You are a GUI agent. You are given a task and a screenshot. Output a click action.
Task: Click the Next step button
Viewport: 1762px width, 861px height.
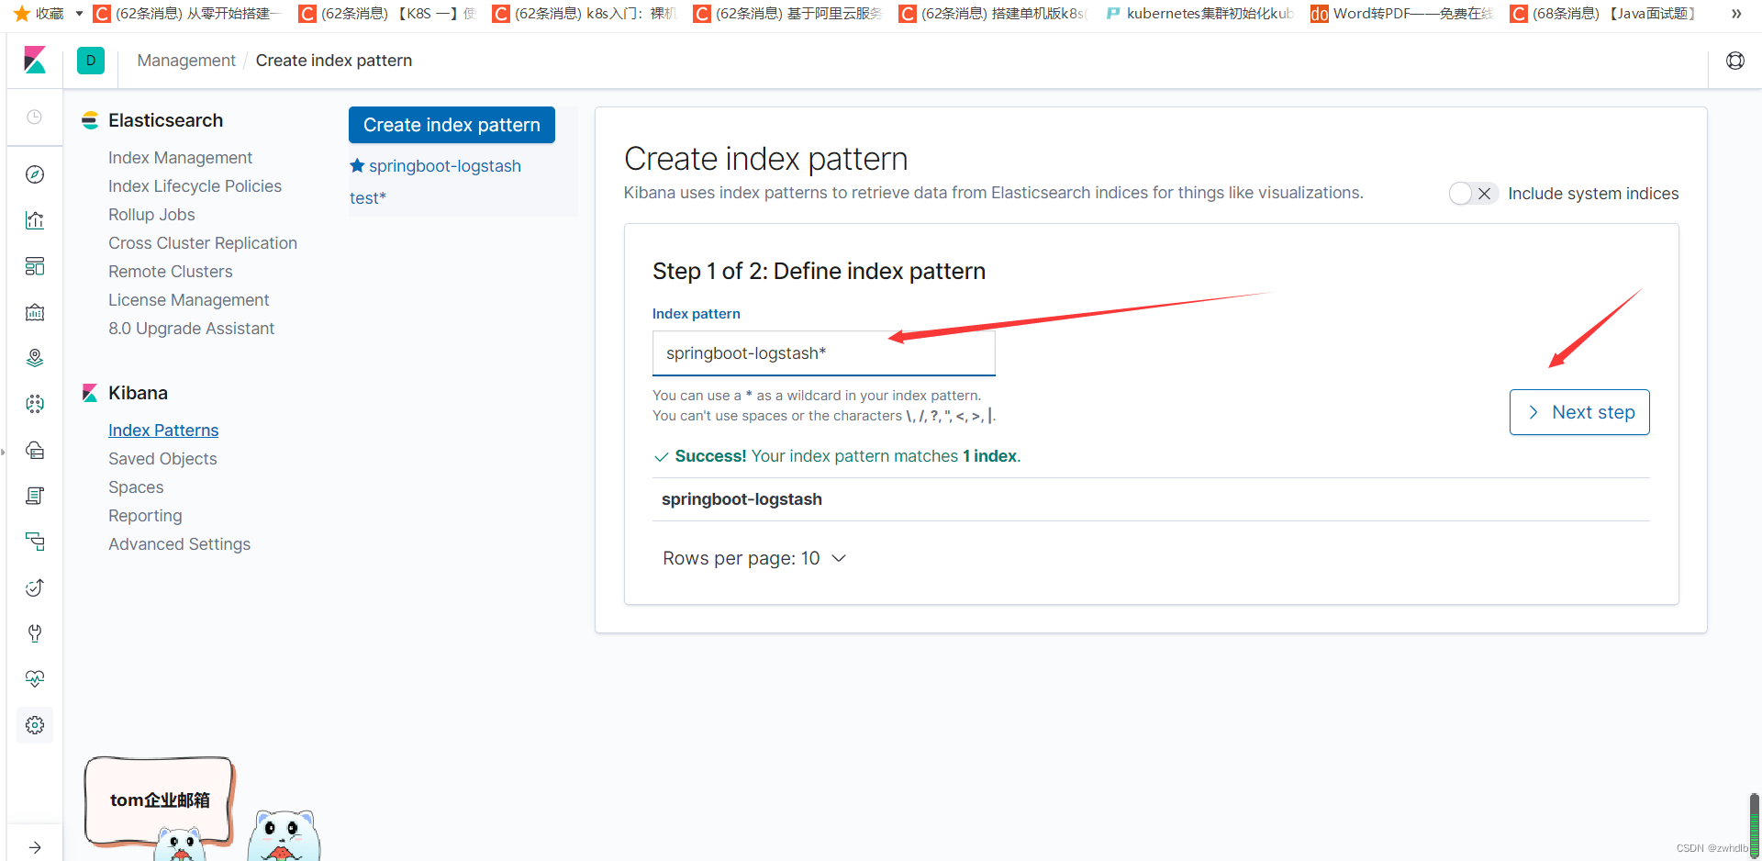(x=1579, y=412)
